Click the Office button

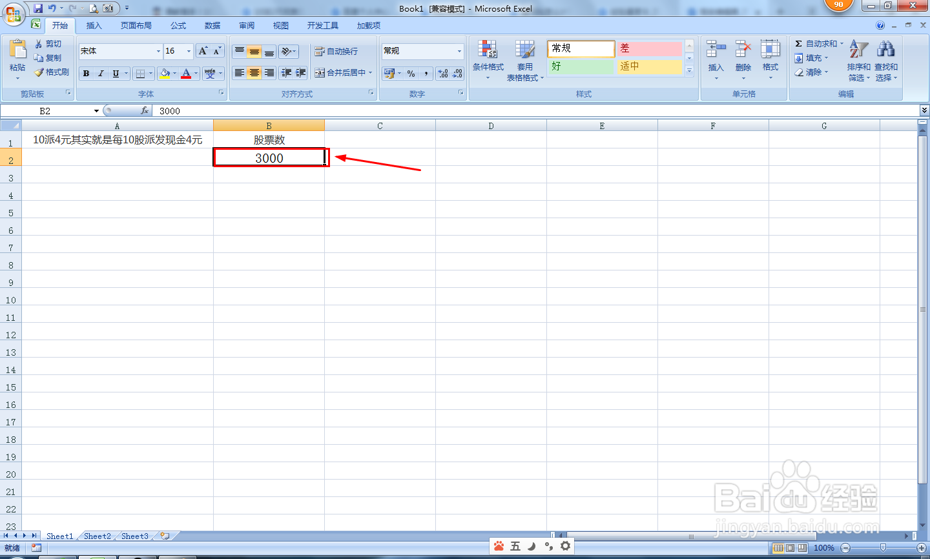[x=13, y=14]
